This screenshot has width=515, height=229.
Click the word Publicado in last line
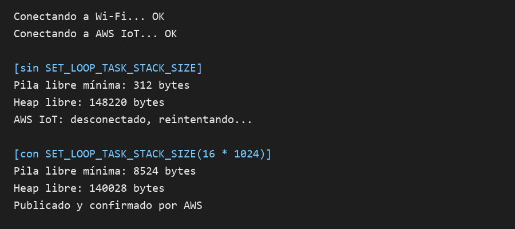point(42,206)
